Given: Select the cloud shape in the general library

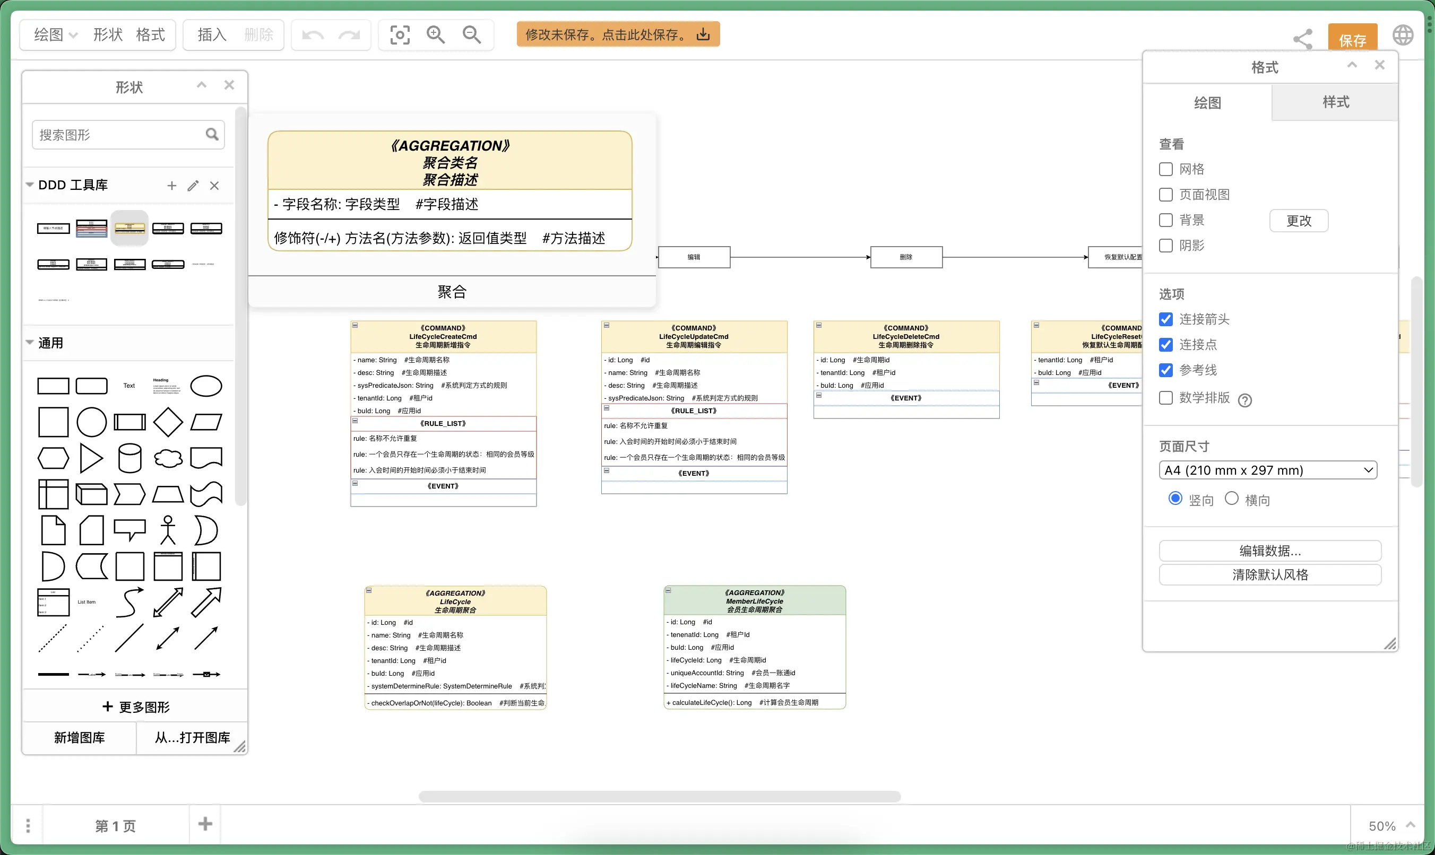Looking at the screenshot, I should [x=168, y=459].
